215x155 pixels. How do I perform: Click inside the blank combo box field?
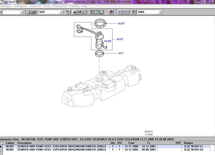click(x=11, y=12)
